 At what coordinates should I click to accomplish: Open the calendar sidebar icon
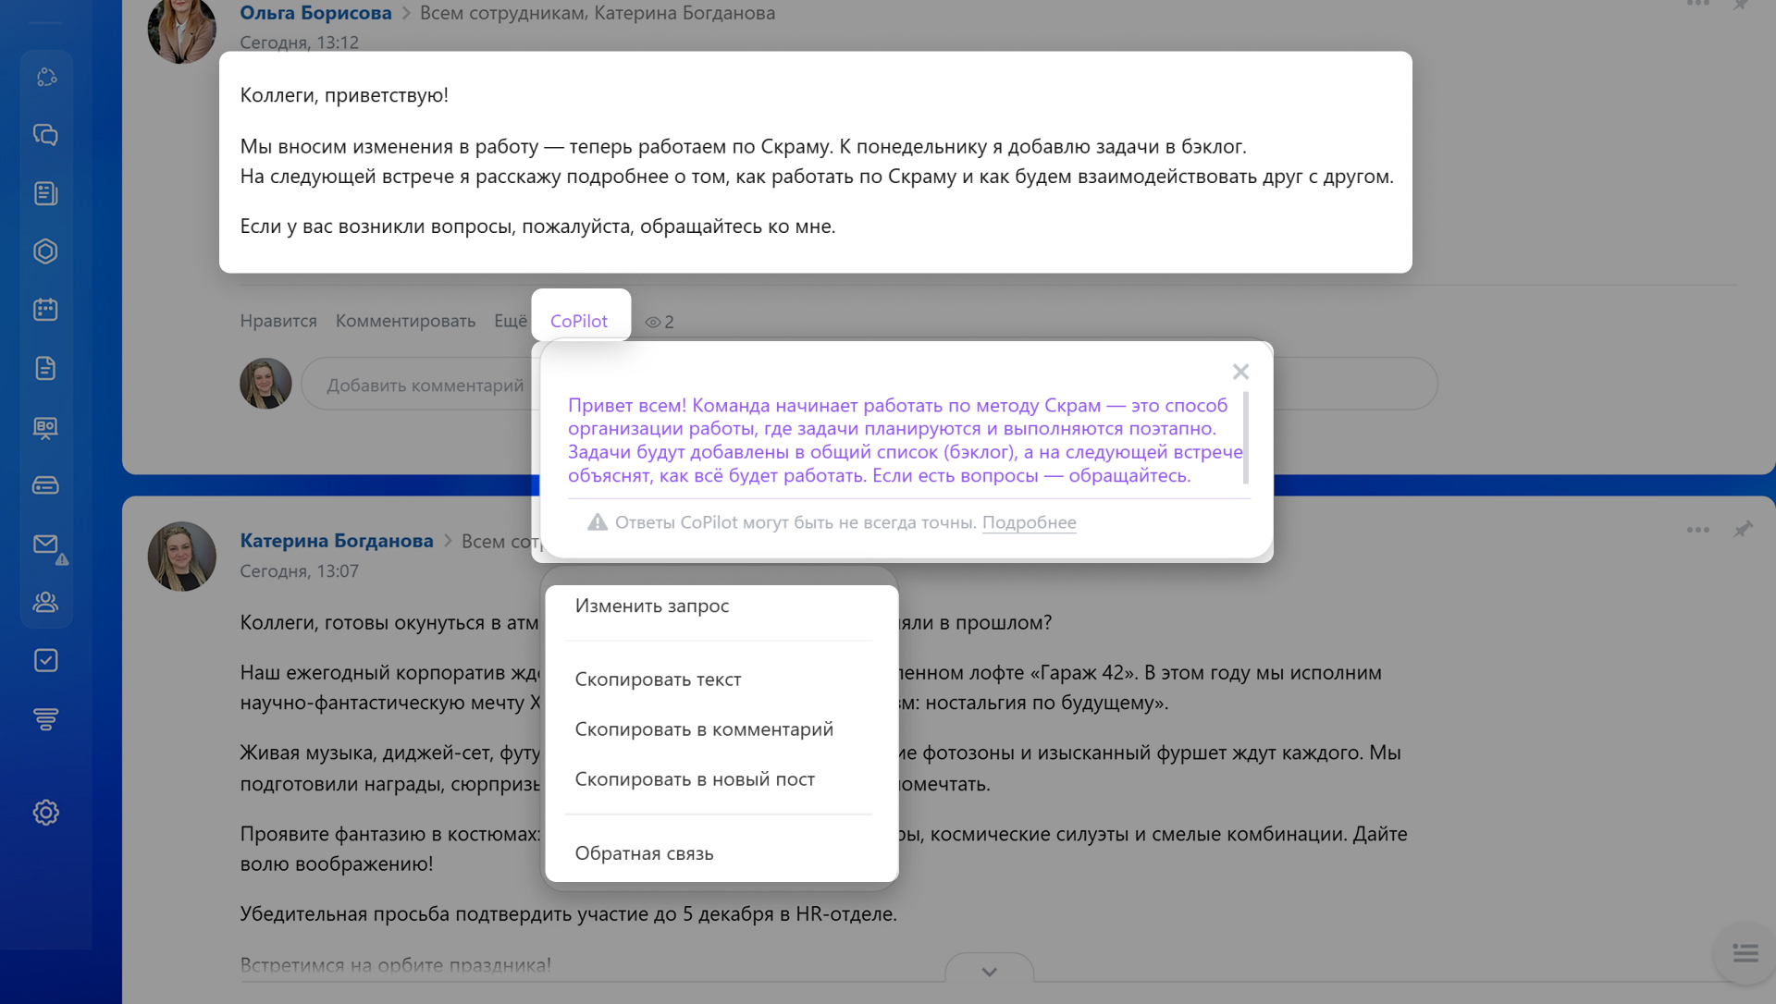tap(45, 310)
